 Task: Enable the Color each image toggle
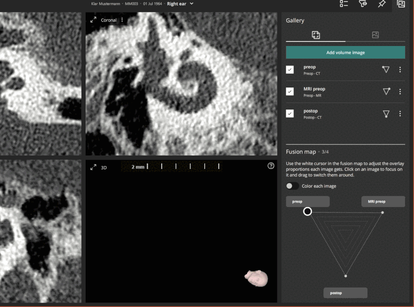tap(292, 186)
